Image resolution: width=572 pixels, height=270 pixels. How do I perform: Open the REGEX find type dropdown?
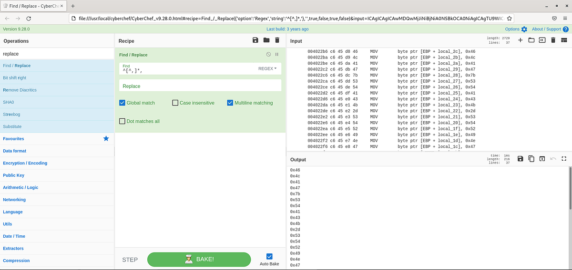(x=267, y=68)
